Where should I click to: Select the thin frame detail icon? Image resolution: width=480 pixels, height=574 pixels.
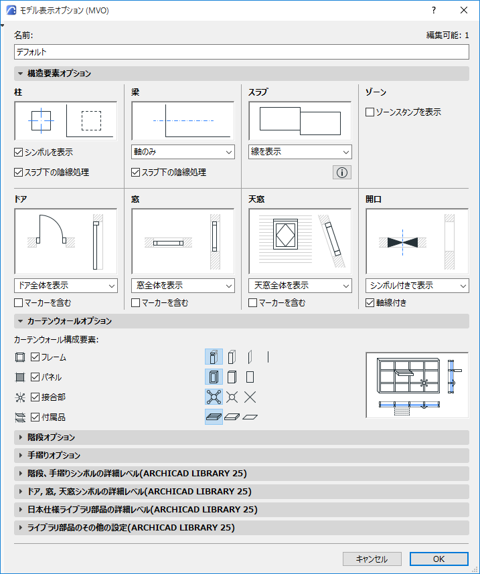pyautogui.click(x=250, y=357)
